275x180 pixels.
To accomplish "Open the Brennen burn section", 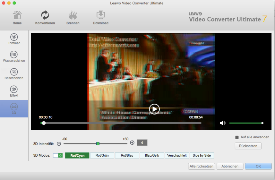I will (x=73, y=18).
